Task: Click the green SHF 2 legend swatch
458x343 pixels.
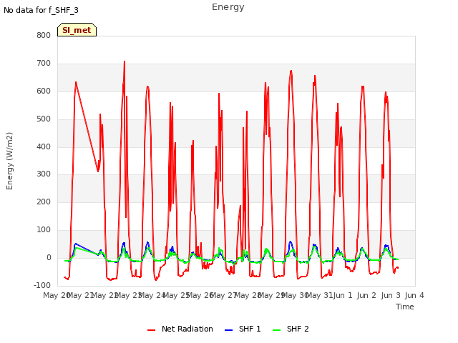Action: coord(276,330)
